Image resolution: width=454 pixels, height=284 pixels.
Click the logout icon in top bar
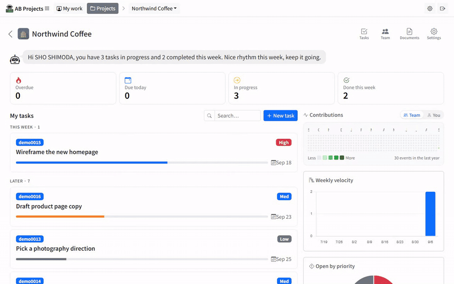pyautogui.click(x=443, y=9)
